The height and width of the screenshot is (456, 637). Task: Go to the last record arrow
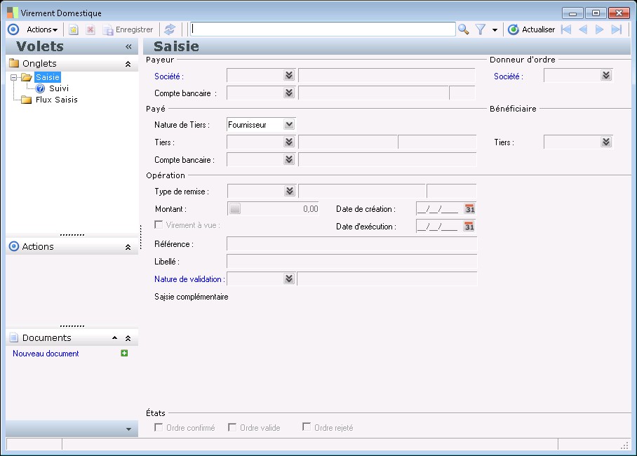point(617,29)
